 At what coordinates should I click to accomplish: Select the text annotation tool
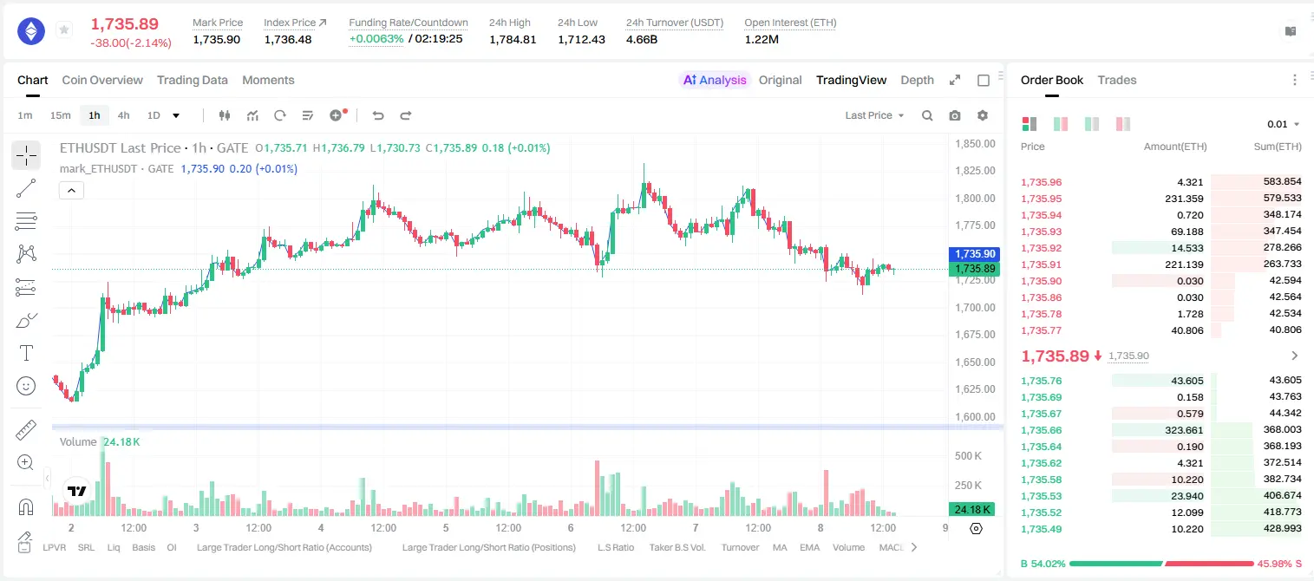(x=26, y=353)
